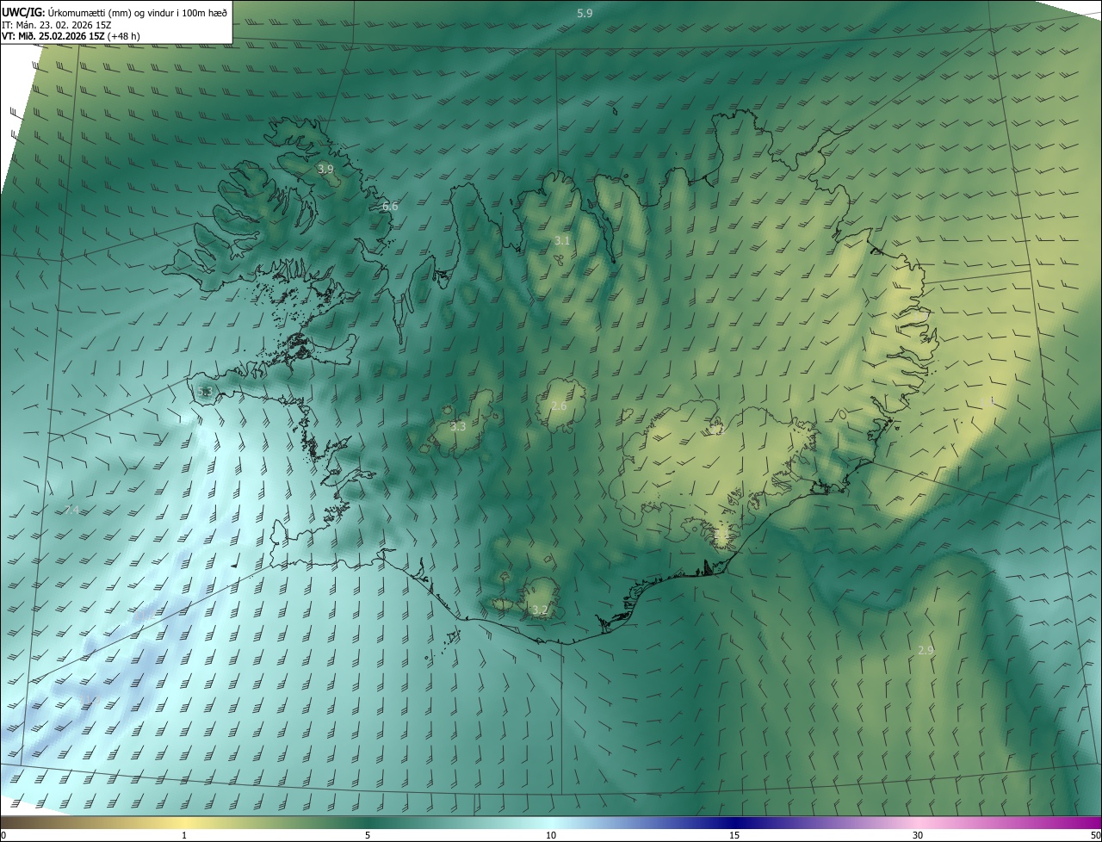Select the 3.9 value in the Westfjords
This screenshot has width=1102, height=842.
(x=325, y=169)
